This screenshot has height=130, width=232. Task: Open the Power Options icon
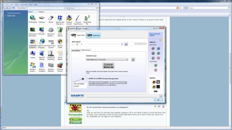tap(60, 32)
